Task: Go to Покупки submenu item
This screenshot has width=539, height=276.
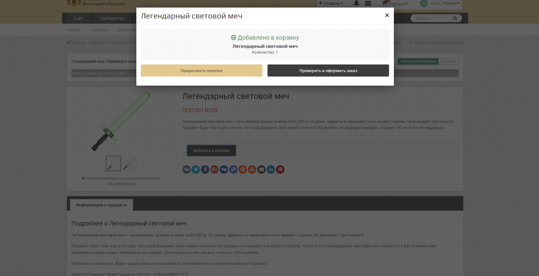Action: point(99,30)
